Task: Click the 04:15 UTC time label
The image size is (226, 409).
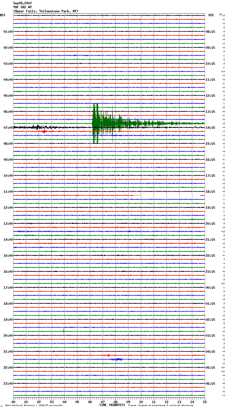Action: click(210, 352)
